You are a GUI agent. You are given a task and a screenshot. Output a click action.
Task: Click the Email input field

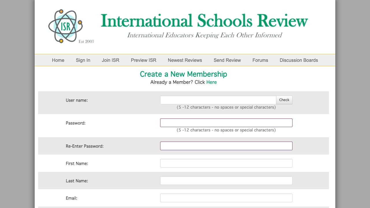coord(226,198)
